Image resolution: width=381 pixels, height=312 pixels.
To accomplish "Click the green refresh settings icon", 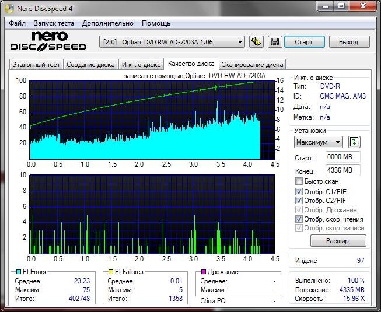I will (354, 142).
